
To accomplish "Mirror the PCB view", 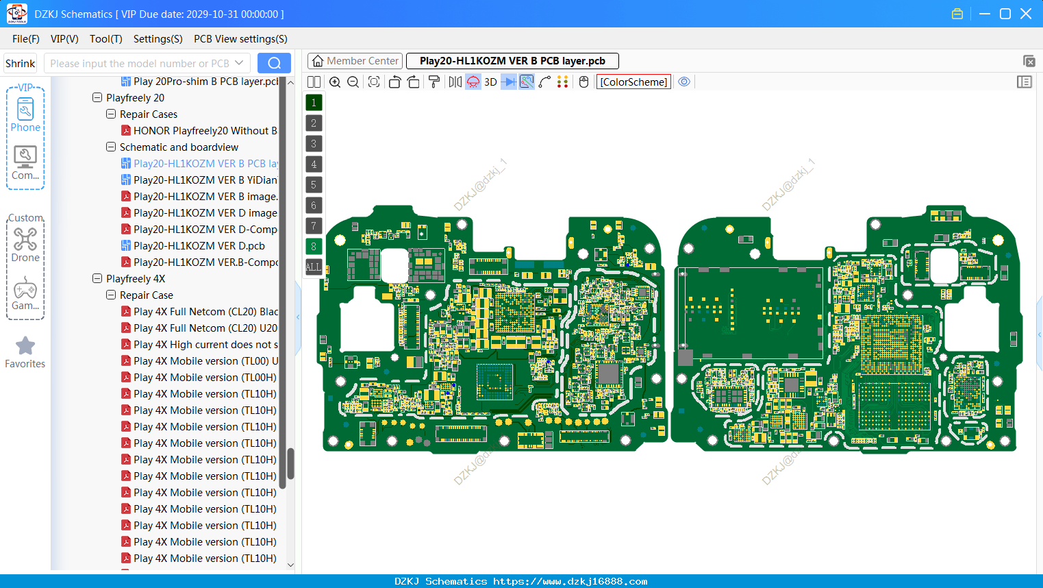I will (x=455, y=82).
